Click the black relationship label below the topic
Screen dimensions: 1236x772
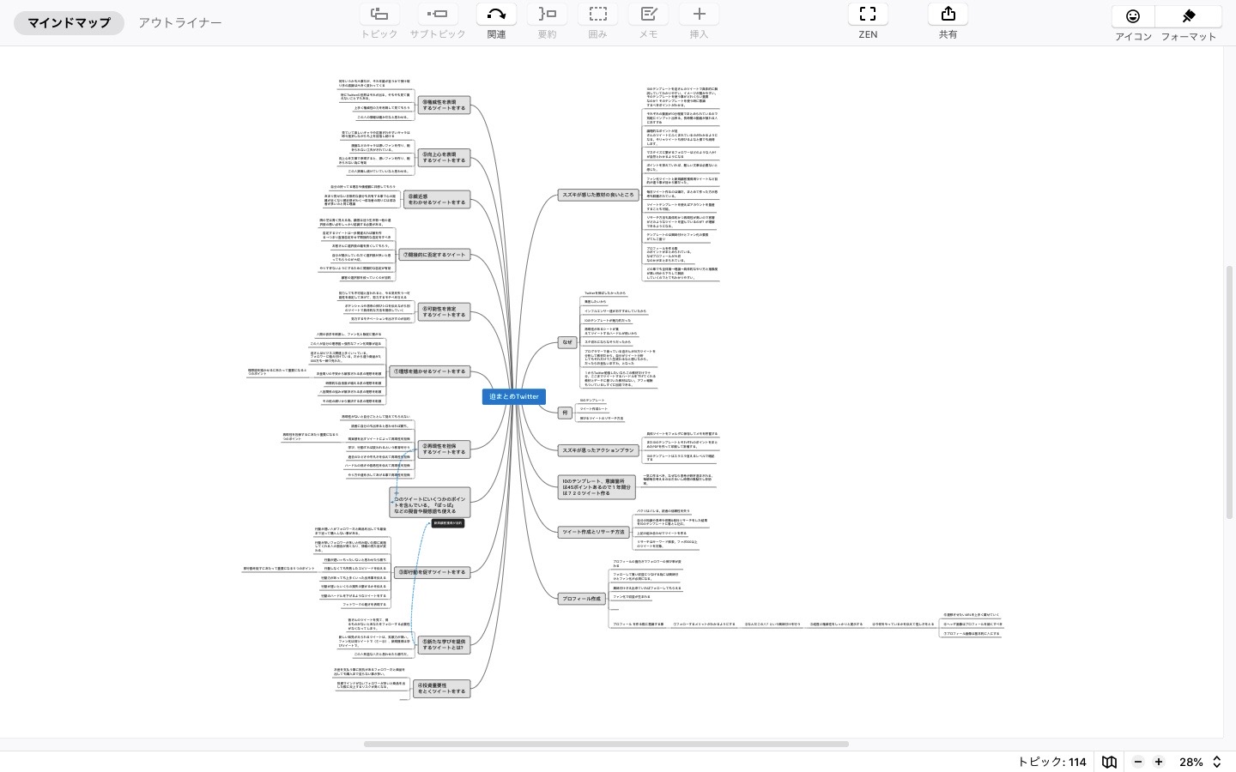point(447,523)
